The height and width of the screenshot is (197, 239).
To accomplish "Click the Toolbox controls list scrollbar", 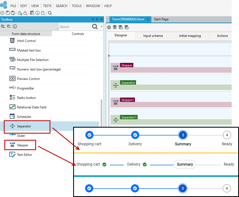I will 101,113.
